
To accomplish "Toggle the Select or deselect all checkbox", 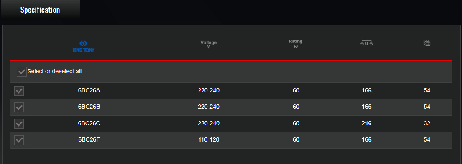I will click(x=21, y=72).
